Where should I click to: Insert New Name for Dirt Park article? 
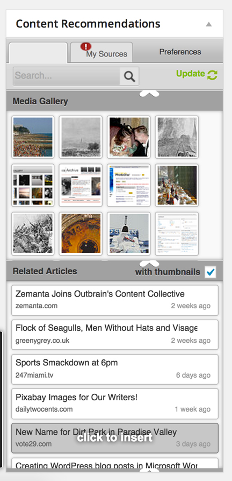point(115,438)
